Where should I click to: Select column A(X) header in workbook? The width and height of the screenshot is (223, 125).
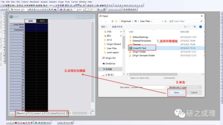[x=31, y=21]
